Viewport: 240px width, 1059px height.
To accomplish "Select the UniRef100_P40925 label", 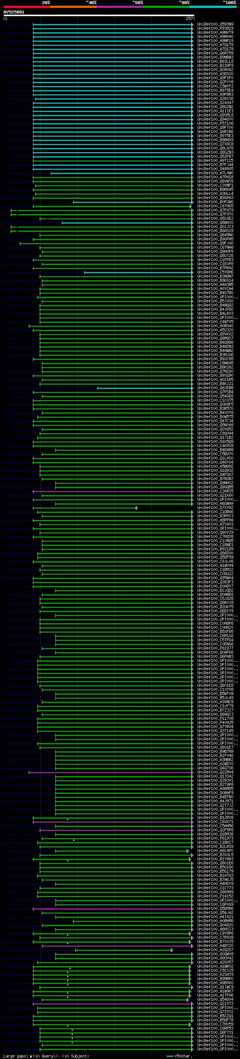I will coord(215,722).
